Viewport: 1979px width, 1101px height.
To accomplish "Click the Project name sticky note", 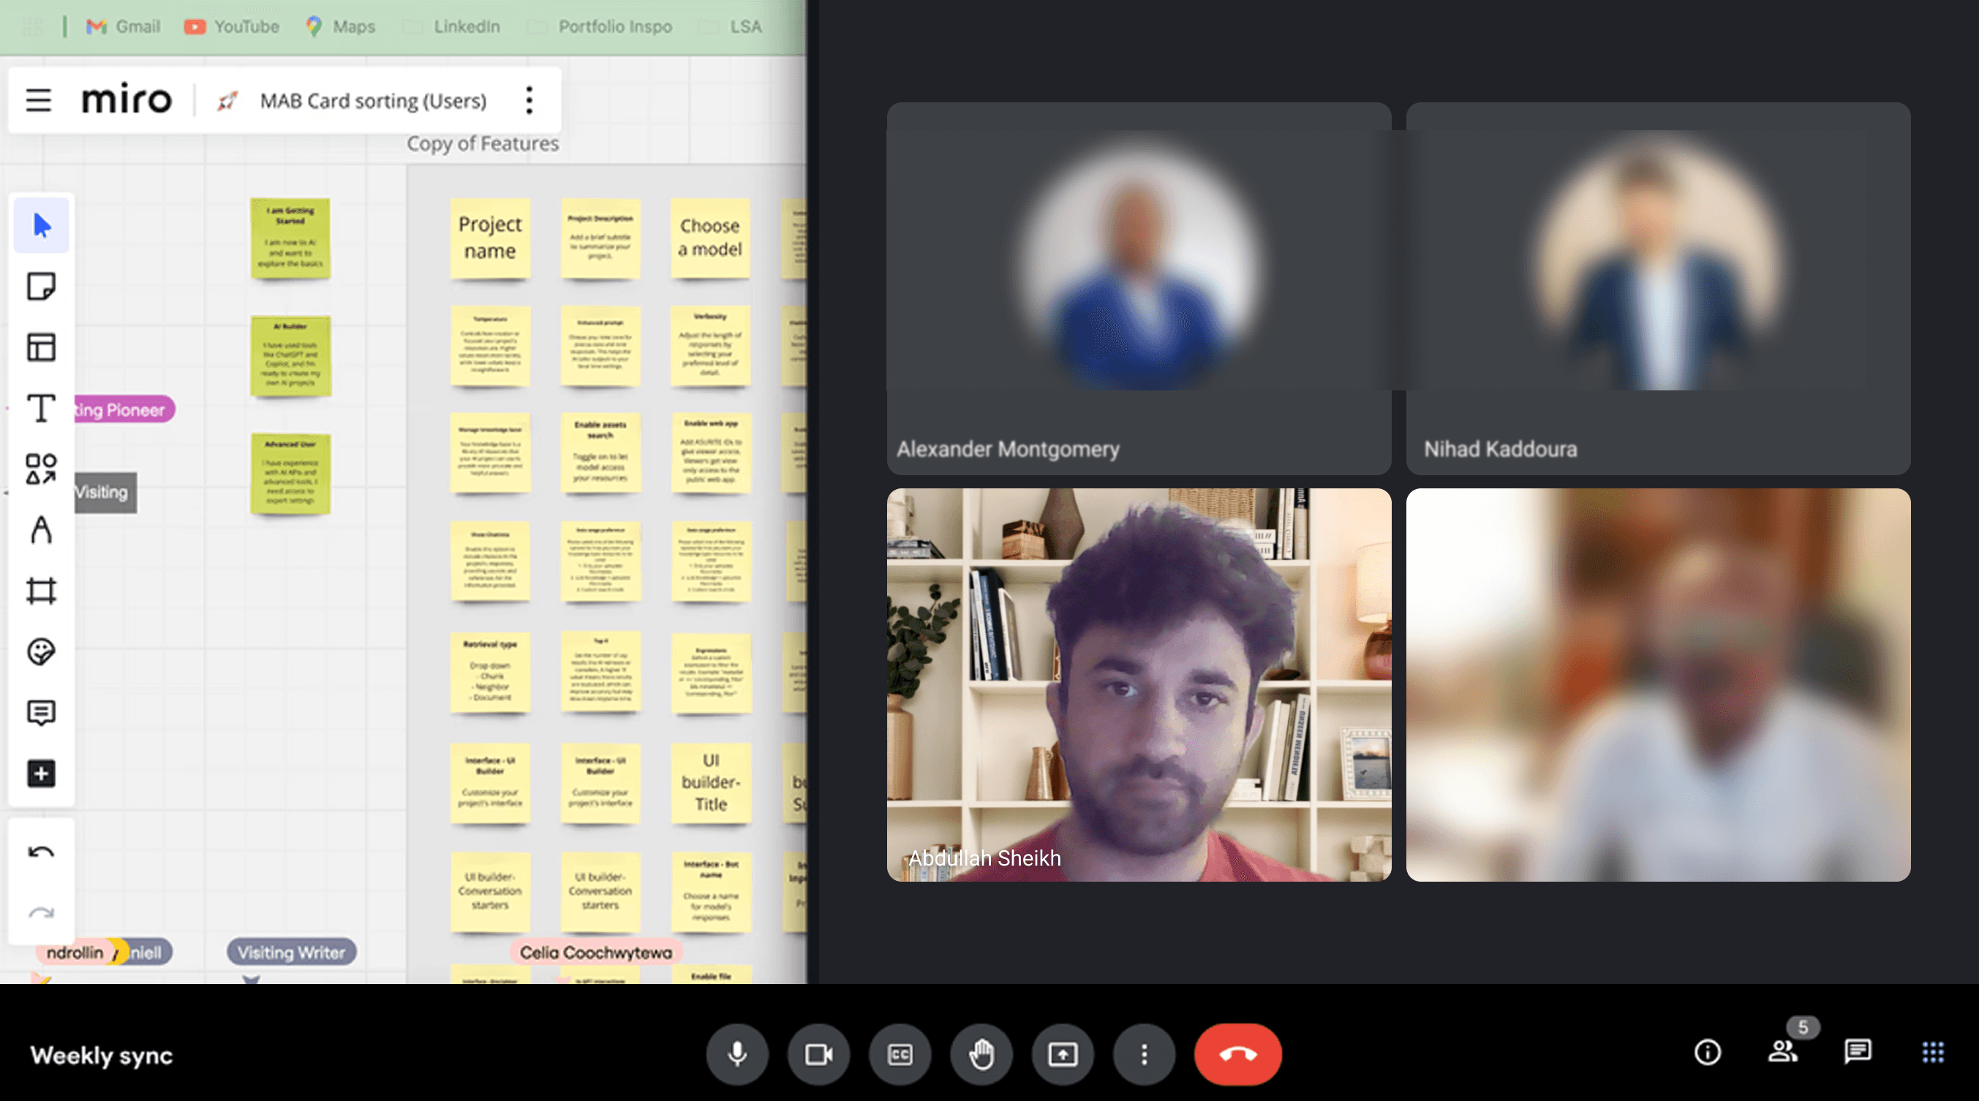I will pos(490,238).
